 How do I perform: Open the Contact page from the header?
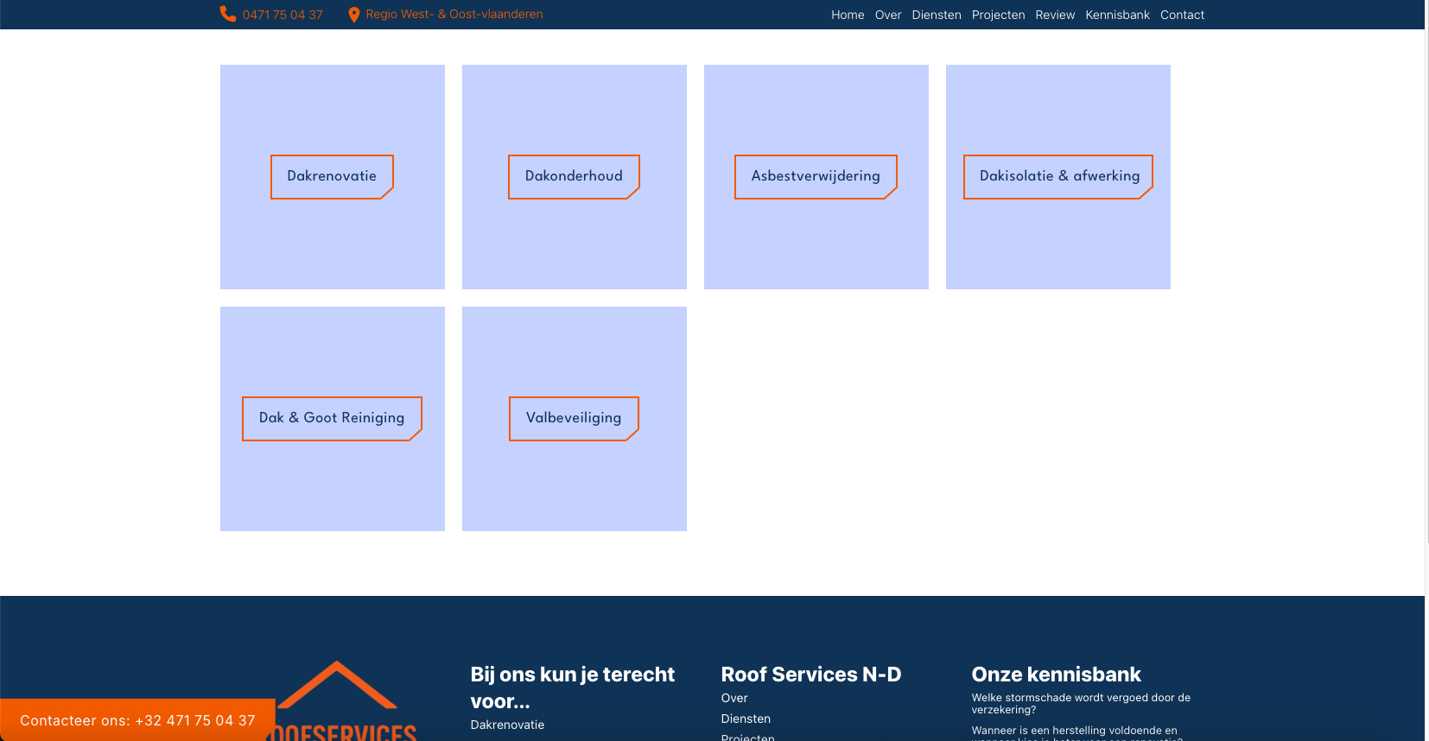coord(1182,15)
